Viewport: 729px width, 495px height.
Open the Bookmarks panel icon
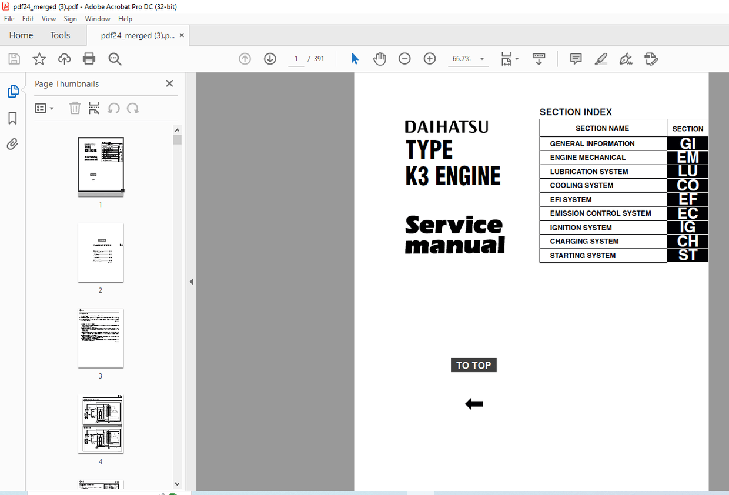pyautogui.click(x=13, y=118)
